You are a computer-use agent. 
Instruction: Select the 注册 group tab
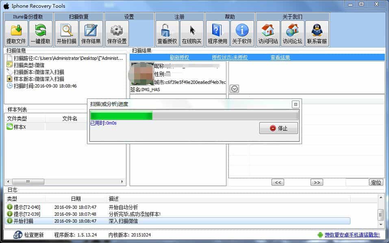[x=179, y=17]
